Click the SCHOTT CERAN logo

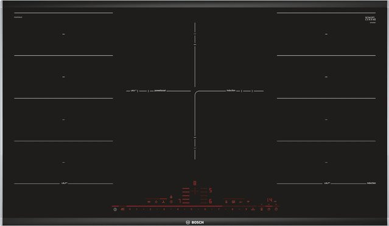[370, 19]
